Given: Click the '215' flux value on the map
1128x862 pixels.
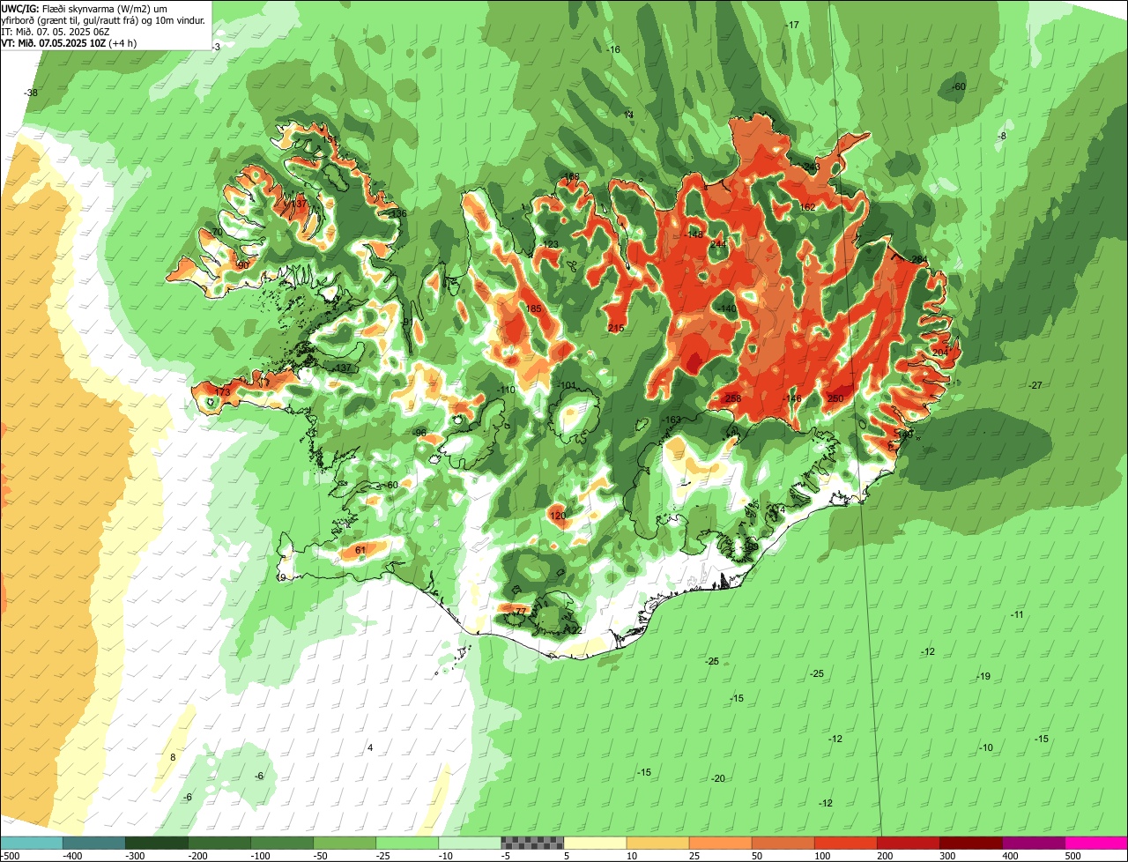Looking at the screenshot, I should pyautogui.click(x=616, y=328).
